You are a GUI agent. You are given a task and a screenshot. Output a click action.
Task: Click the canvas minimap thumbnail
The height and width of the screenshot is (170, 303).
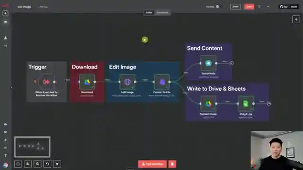32,147
